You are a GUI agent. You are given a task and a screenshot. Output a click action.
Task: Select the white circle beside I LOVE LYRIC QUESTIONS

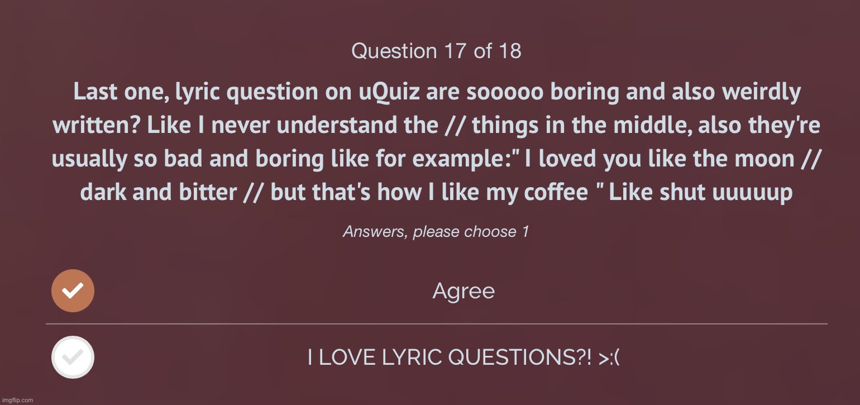click(x=73, y=357)
